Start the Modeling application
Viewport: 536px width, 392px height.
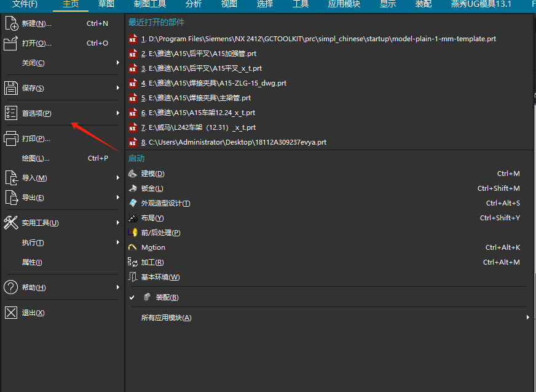(x=152, y=174)
